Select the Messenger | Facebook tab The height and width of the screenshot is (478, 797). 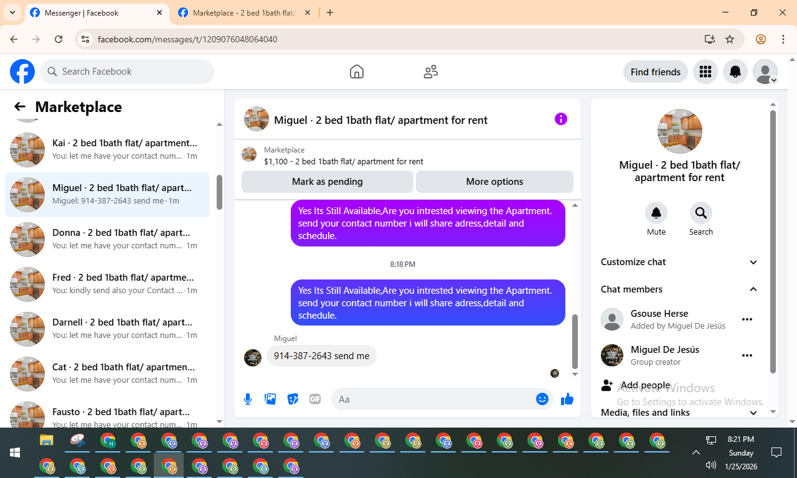pyautogui.click(x=97, y=12)
